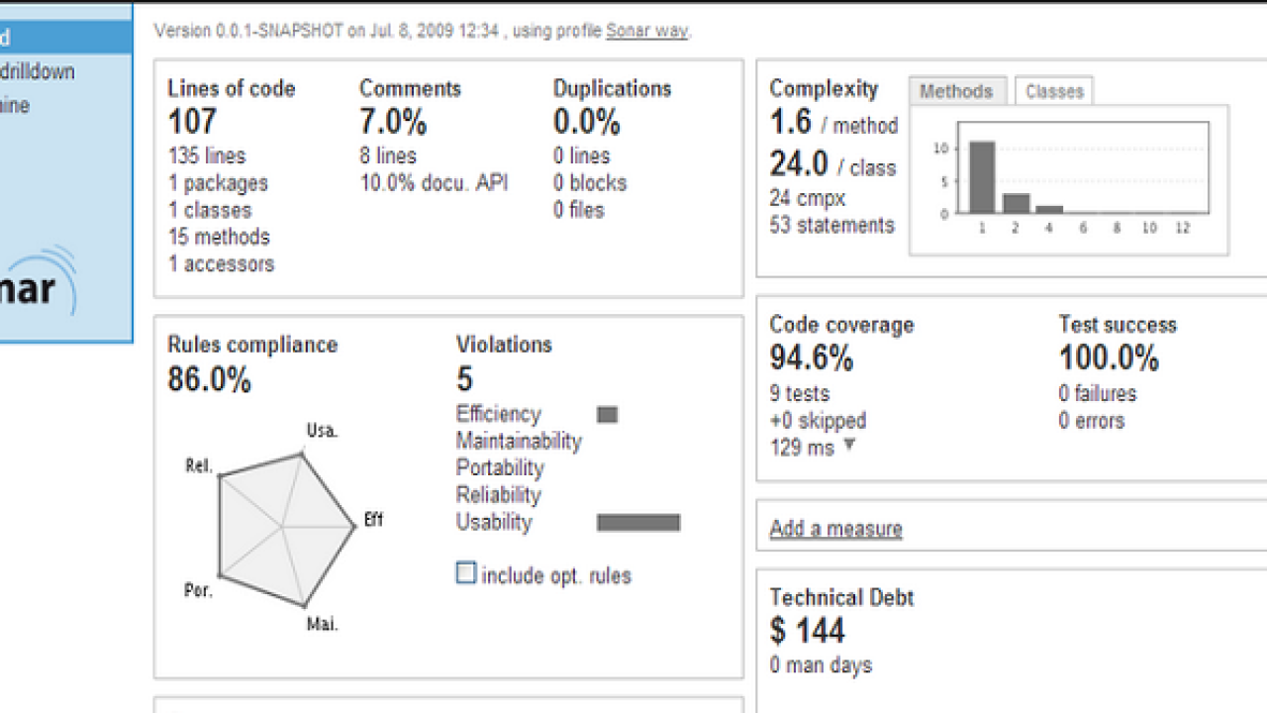Open the $ 144 technical debt value
The image size is (1267, 713).
[808, 631]
